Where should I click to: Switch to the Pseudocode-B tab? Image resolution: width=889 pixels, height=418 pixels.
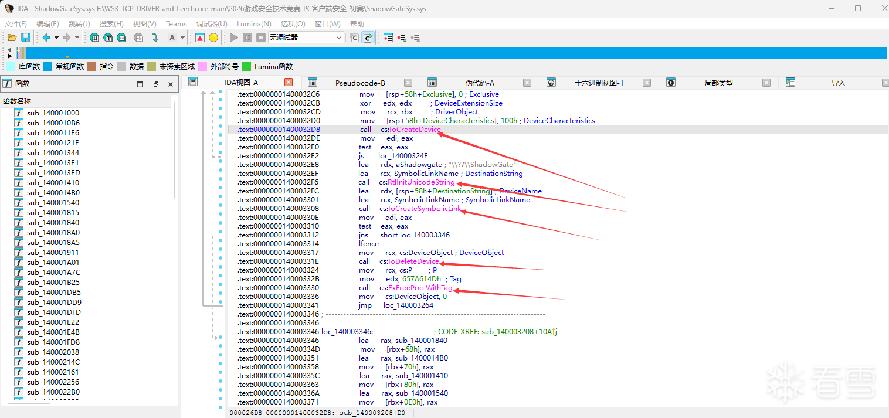point(360,83)
